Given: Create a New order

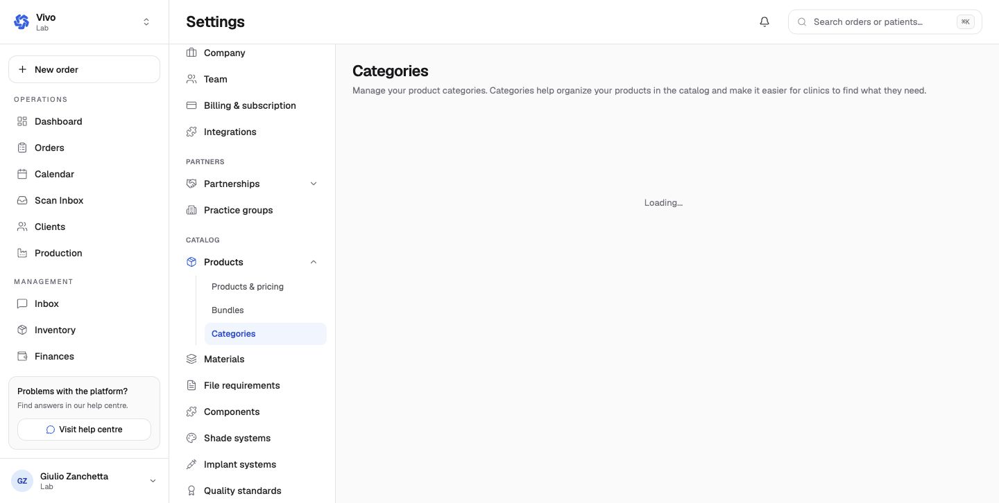Looking at the screenshot, I should (x=84, y=69).
